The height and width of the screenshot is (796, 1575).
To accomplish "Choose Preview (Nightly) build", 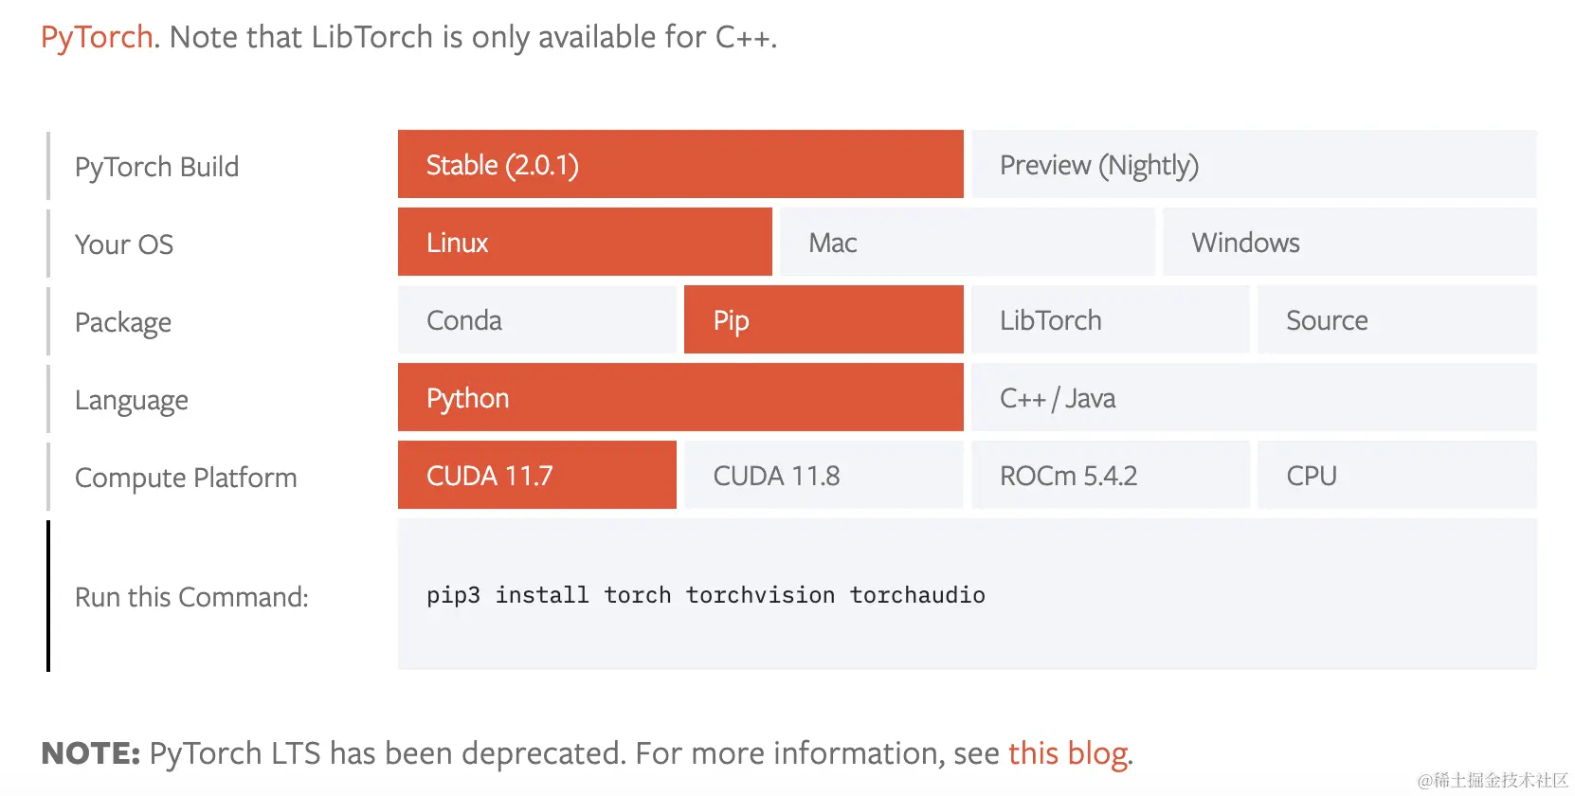I will point(1254,164).
